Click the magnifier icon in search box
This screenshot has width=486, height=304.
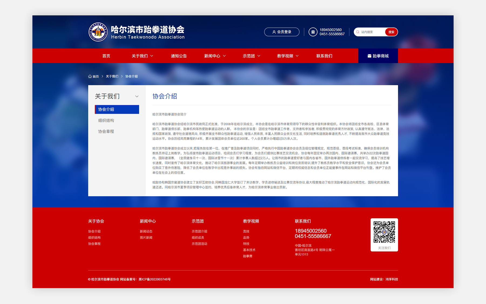tap(358, 32)
